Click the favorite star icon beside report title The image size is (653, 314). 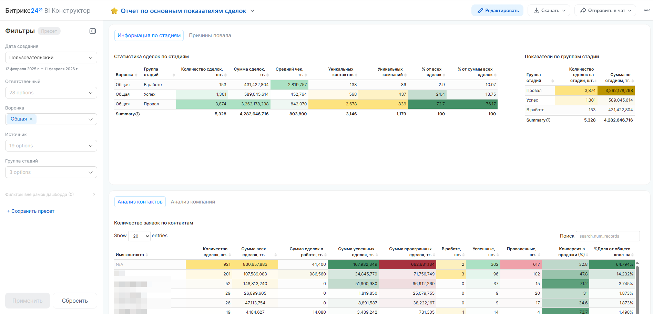click(x=114, y=11)
